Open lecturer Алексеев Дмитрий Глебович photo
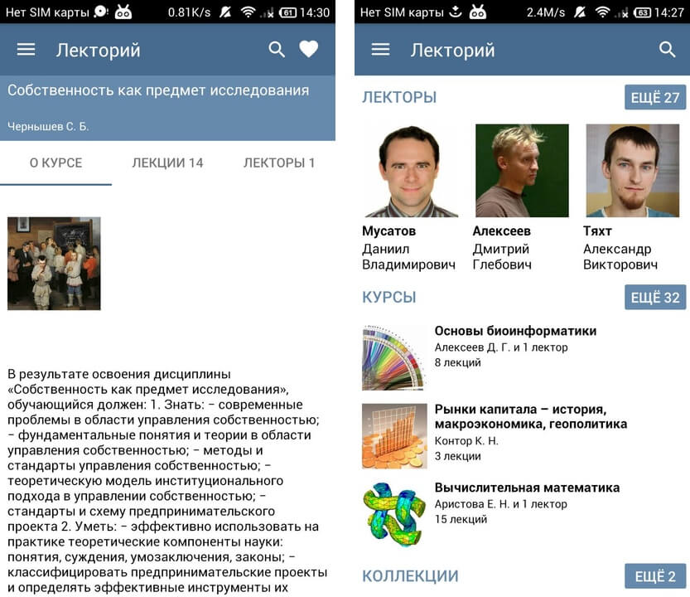 point(522,171)
